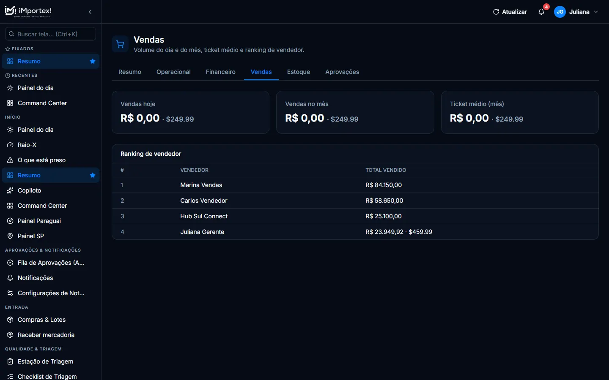Switch to the Financeiro tab

point(221,72)
